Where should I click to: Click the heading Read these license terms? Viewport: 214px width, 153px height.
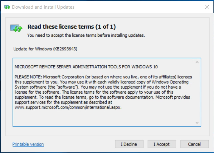(71, 27)
